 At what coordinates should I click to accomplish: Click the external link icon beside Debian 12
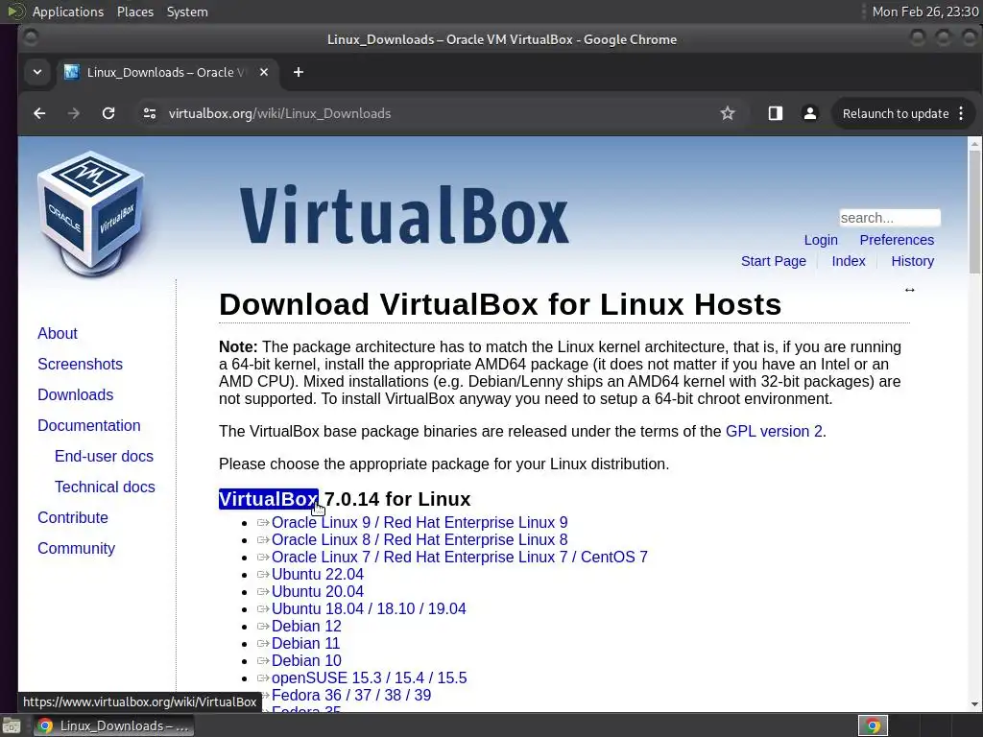point(263,626)
